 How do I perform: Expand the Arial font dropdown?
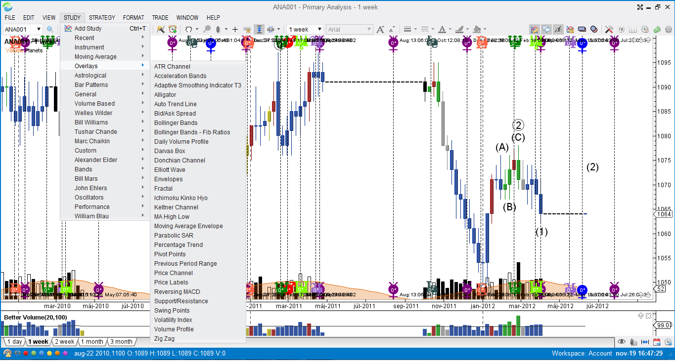(369, 30)
